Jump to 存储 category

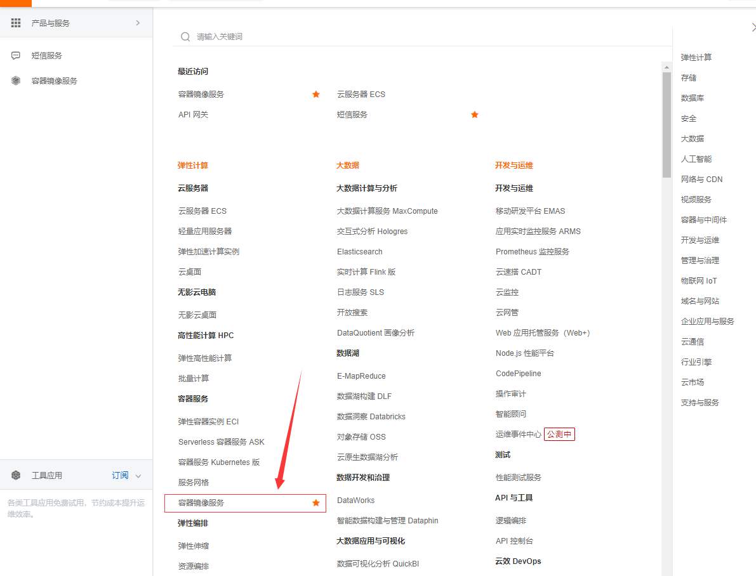click(688, 77)
